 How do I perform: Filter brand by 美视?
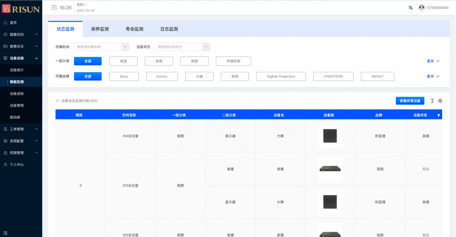click(235, 76)
